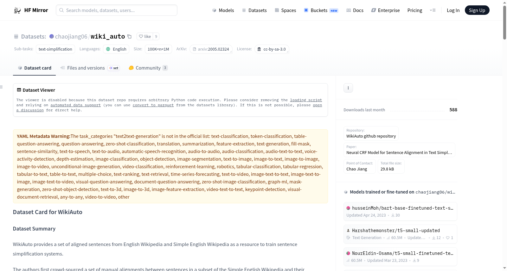This screenshot has width=507, height=271.
Task: Open the Datasets page
Action: click(254, 10)
